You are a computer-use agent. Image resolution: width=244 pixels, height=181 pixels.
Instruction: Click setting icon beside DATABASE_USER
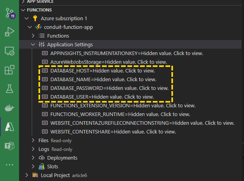coord(45,97)
